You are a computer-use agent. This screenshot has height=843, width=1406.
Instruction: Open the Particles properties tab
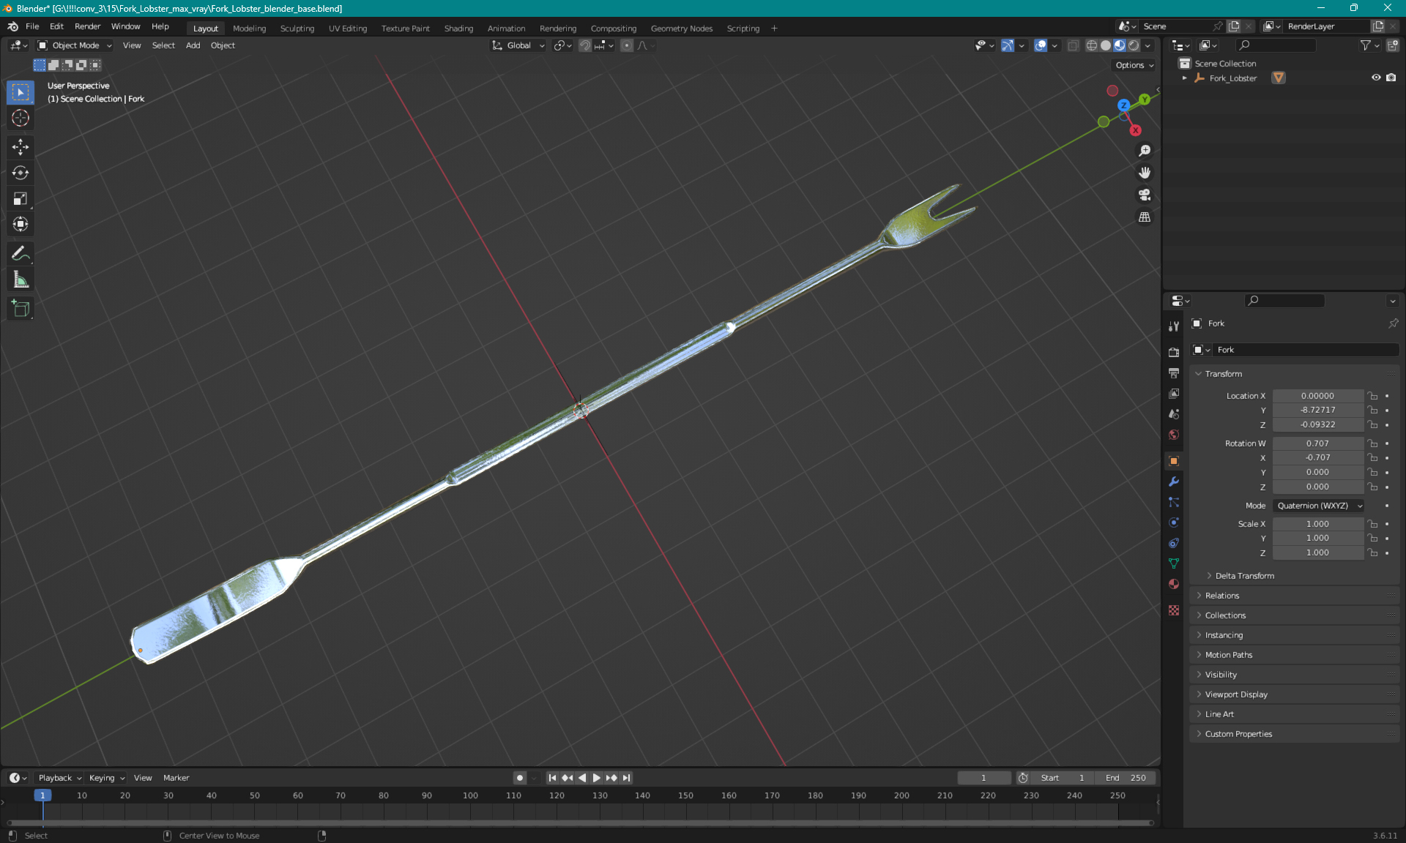click(x=1174, y=502)
